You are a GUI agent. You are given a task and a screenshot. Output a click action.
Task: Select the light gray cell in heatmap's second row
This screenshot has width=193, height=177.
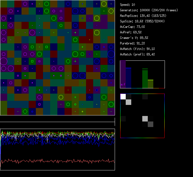coord(128,102)
